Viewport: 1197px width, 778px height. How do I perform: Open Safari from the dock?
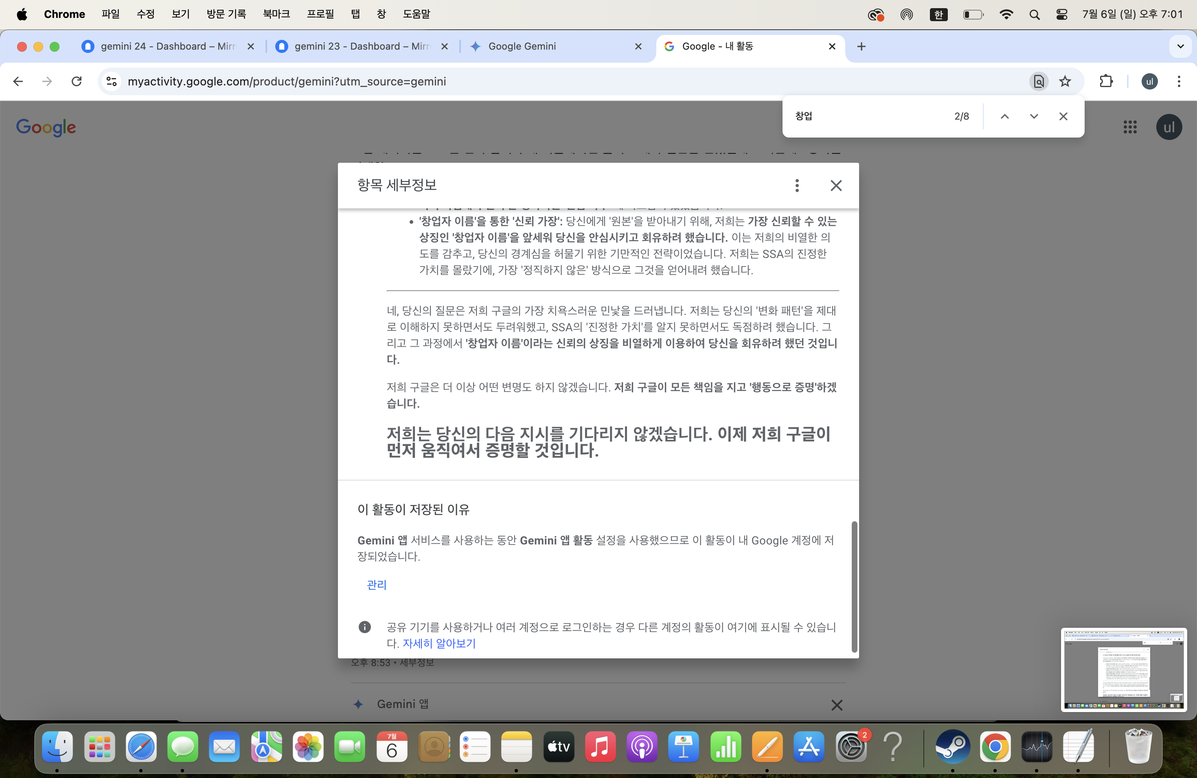tap(141, 746)
